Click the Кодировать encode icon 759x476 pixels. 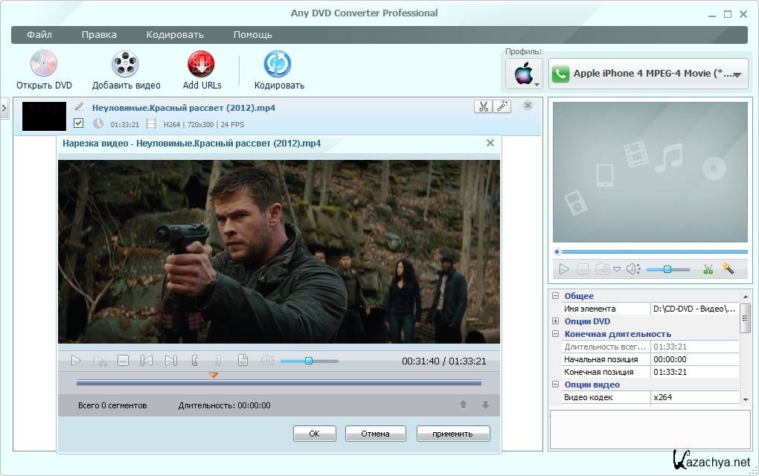click(278, 64)
